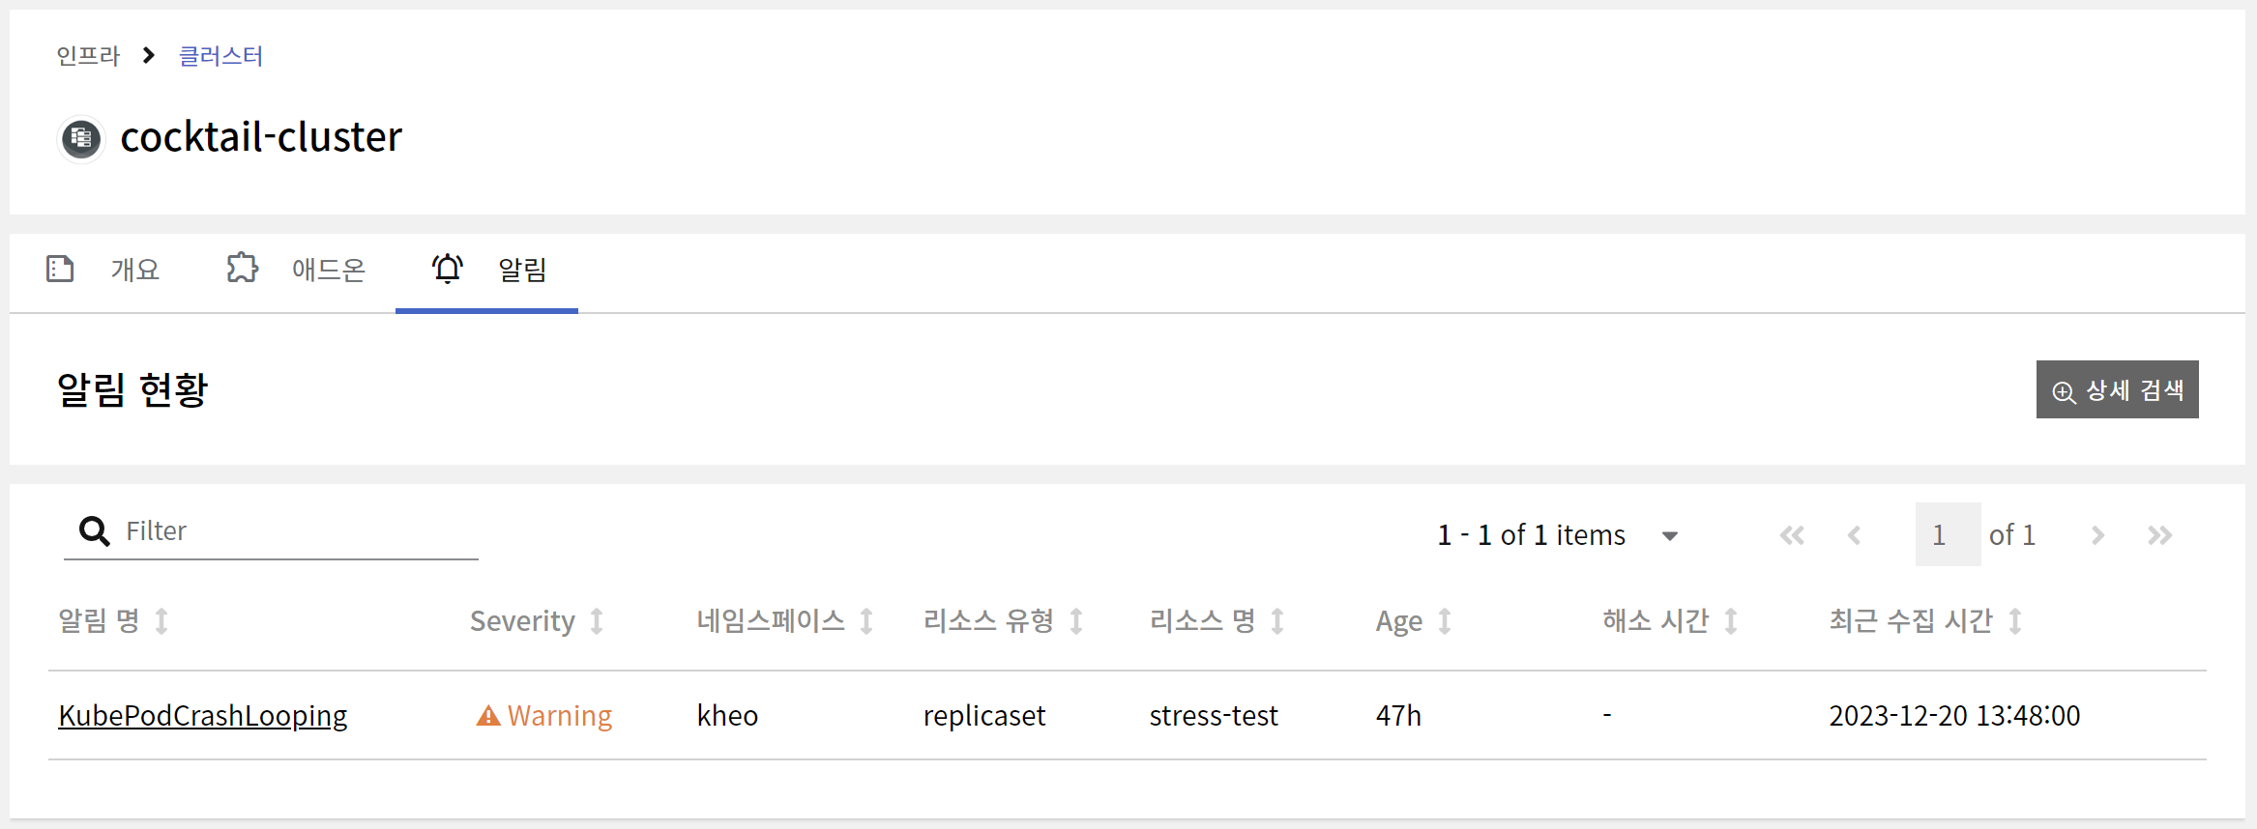Viewport: 2257px width, 829px height.
Task: Jump to the last page of alerts
Action: tap(2160, 535)
